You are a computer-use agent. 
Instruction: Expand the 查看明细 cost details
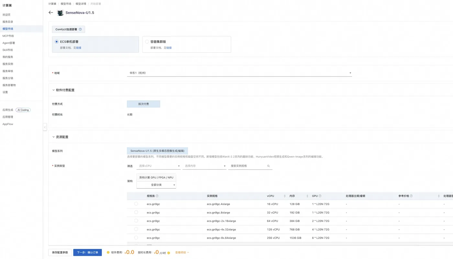click(182, 253)
